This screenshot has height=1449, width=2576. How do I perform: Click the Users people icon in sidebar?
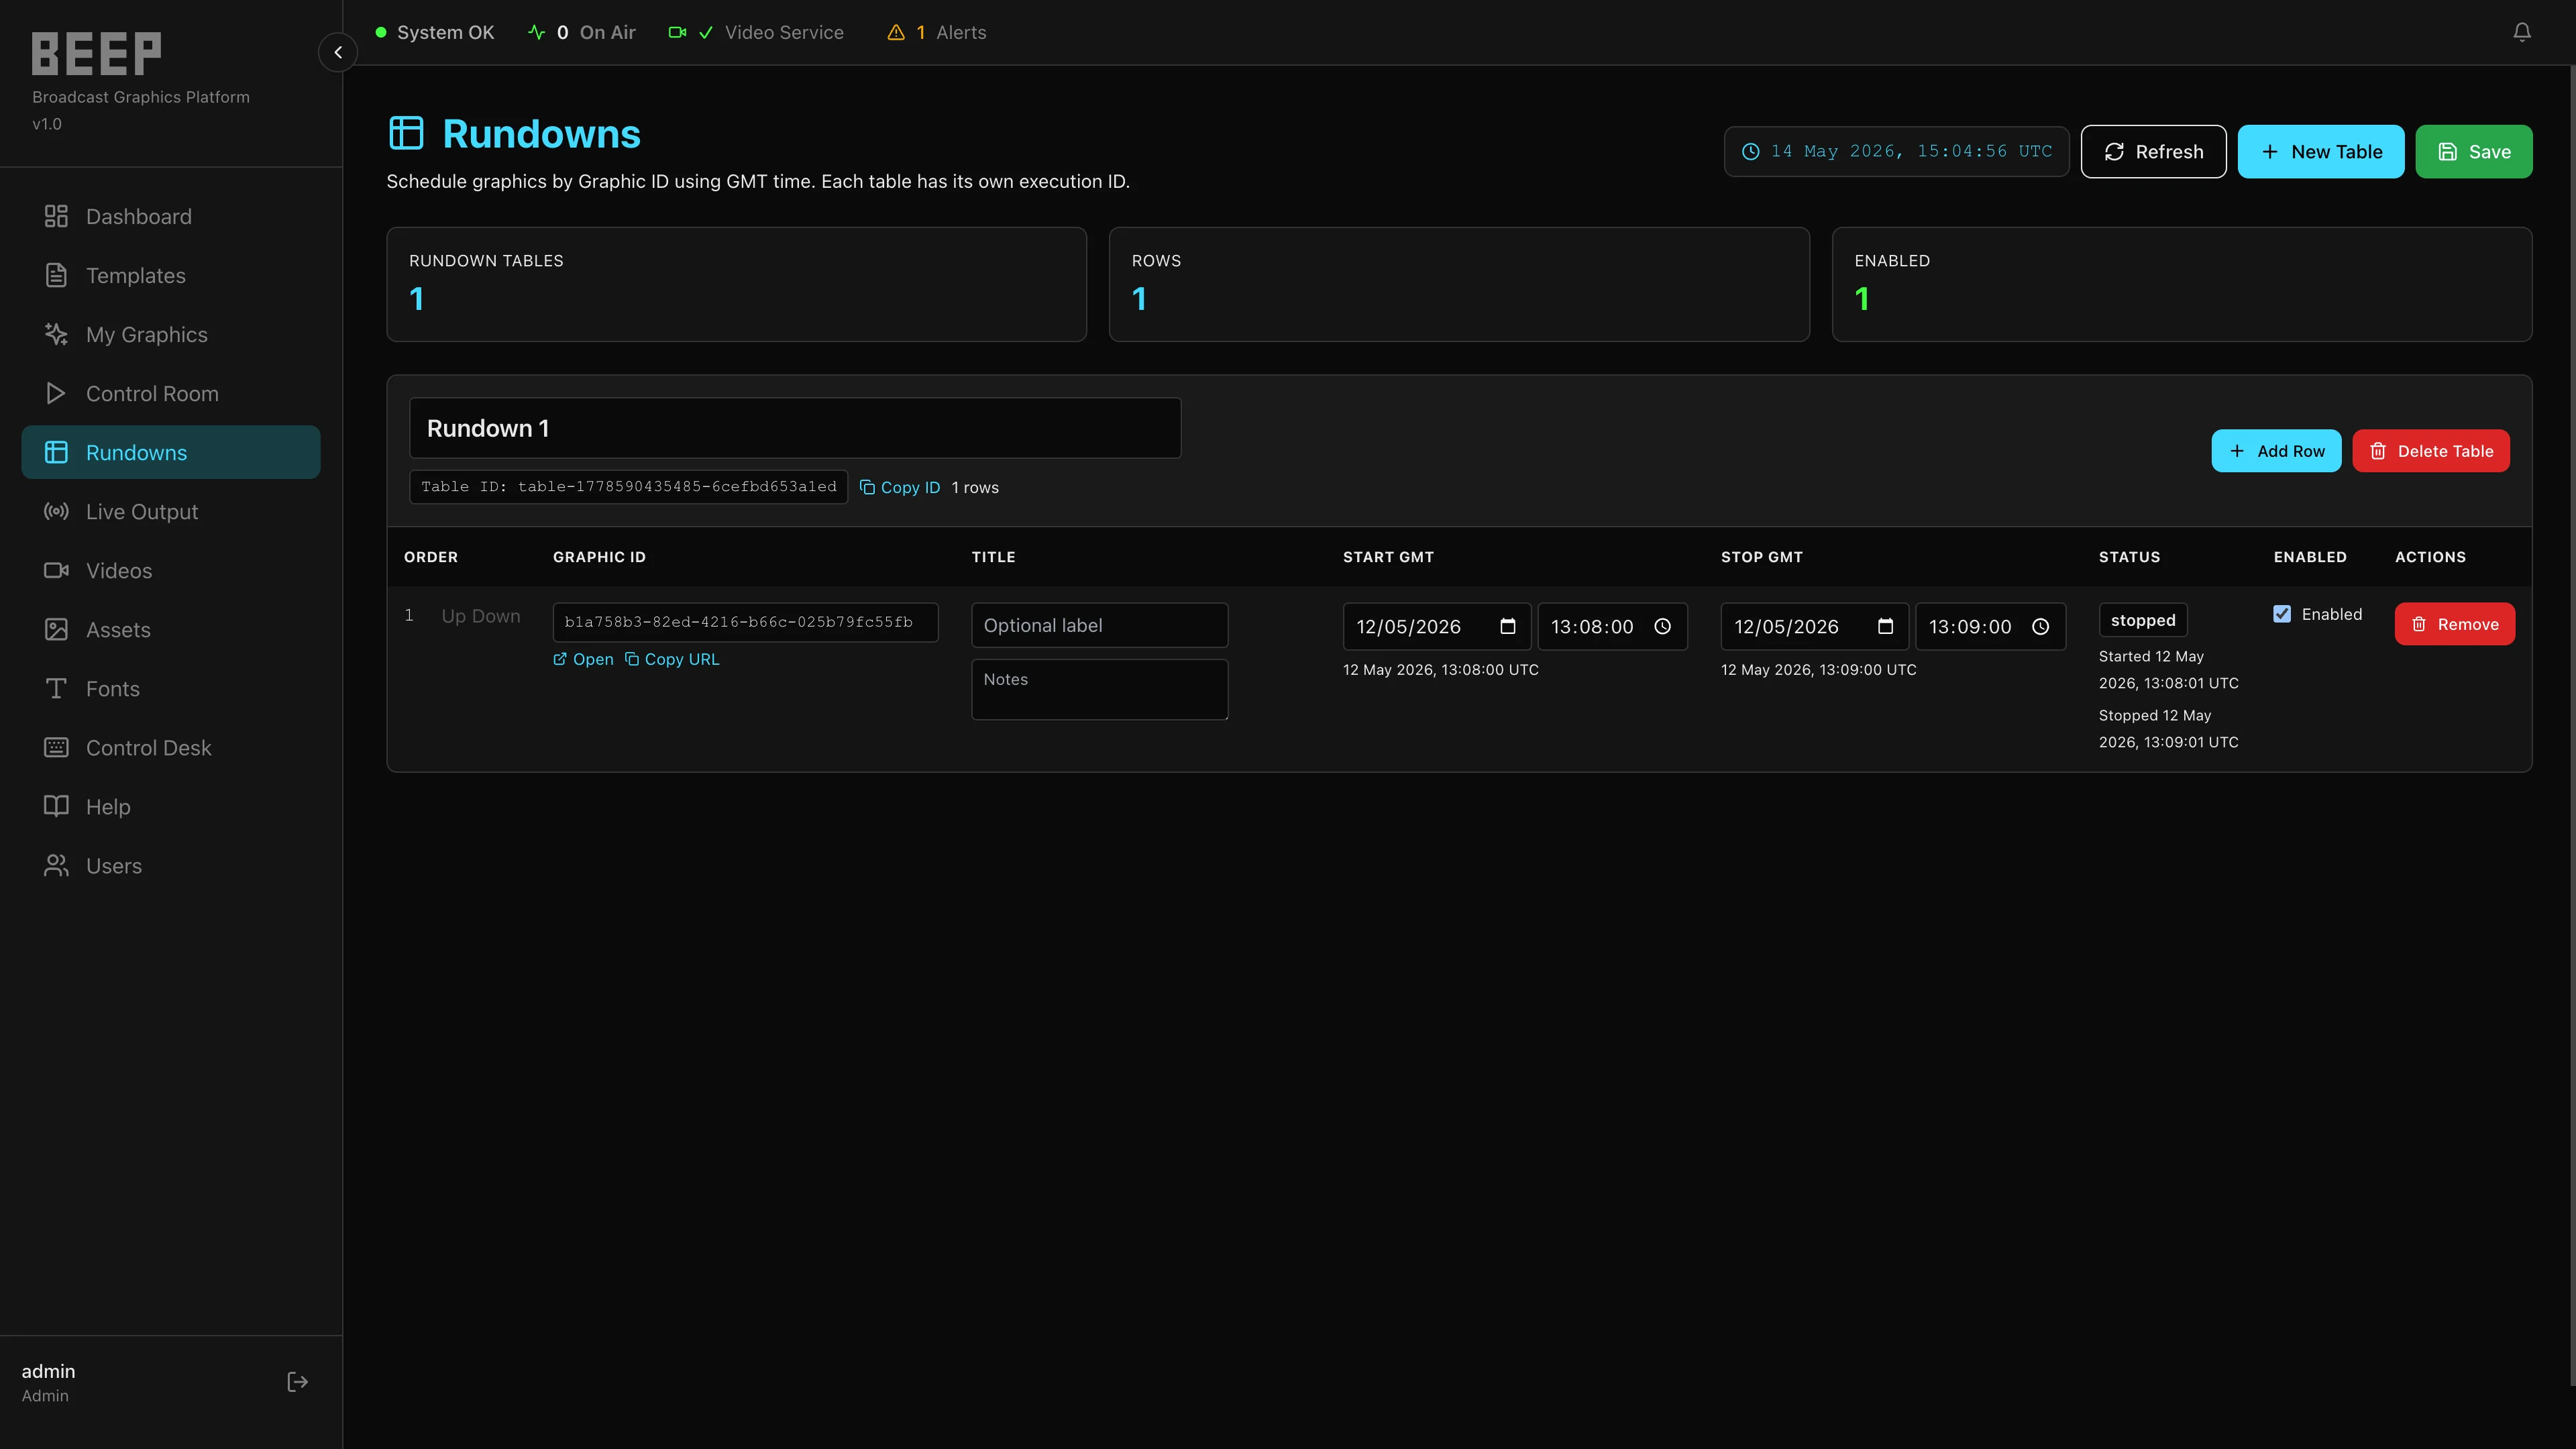click(56, 865)
